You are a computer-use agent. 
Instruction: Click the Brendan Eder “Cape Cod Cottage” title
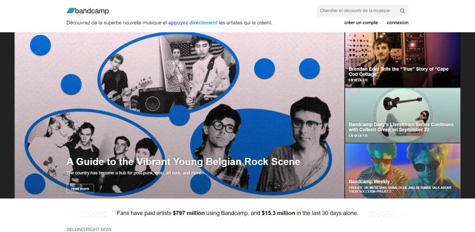tap(398, 72)
